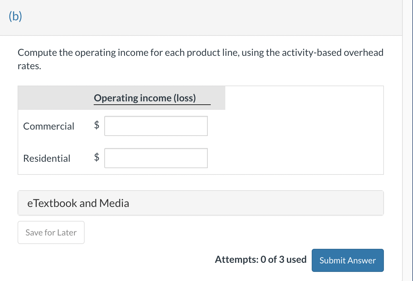Click inside the Commercial operating income input field

(156, 126)
